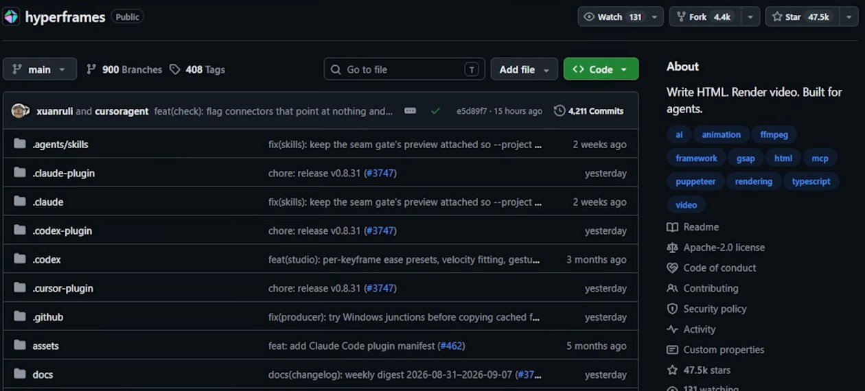The image size is (865, 391).
Task: Open the hyperframes repository name link
Action: coord(65,17)
